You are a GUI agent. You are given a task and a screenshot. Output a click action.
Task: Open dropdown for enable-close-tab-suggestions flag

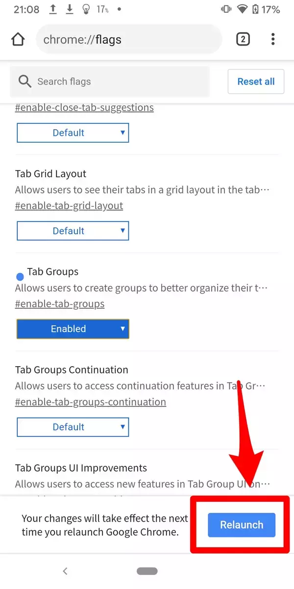pos(73,133)
